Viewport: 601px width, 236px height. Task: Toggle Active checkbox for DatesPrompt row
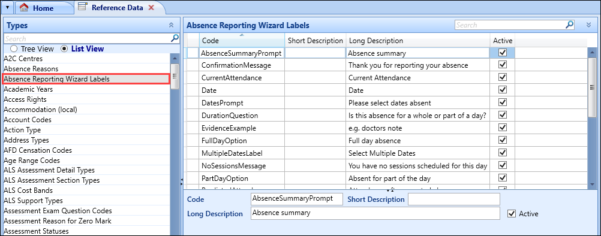[x=503, y=102]
